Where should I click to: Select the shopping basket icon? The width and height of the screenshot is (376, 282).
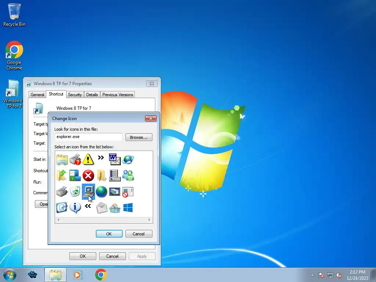pos(115,208)
